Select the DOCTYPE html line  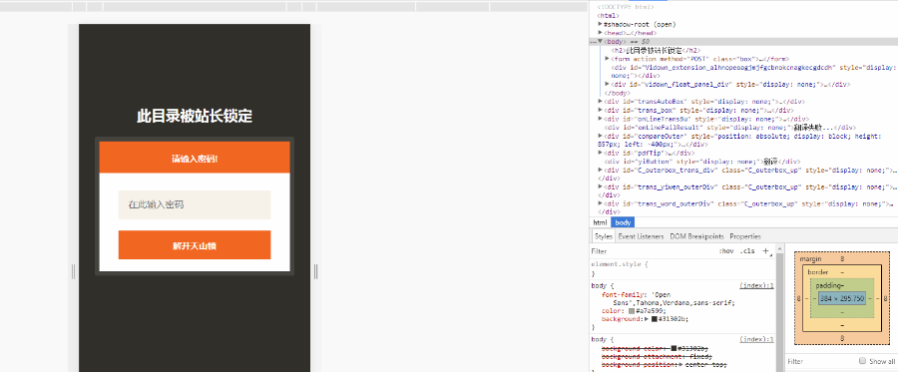626,7
